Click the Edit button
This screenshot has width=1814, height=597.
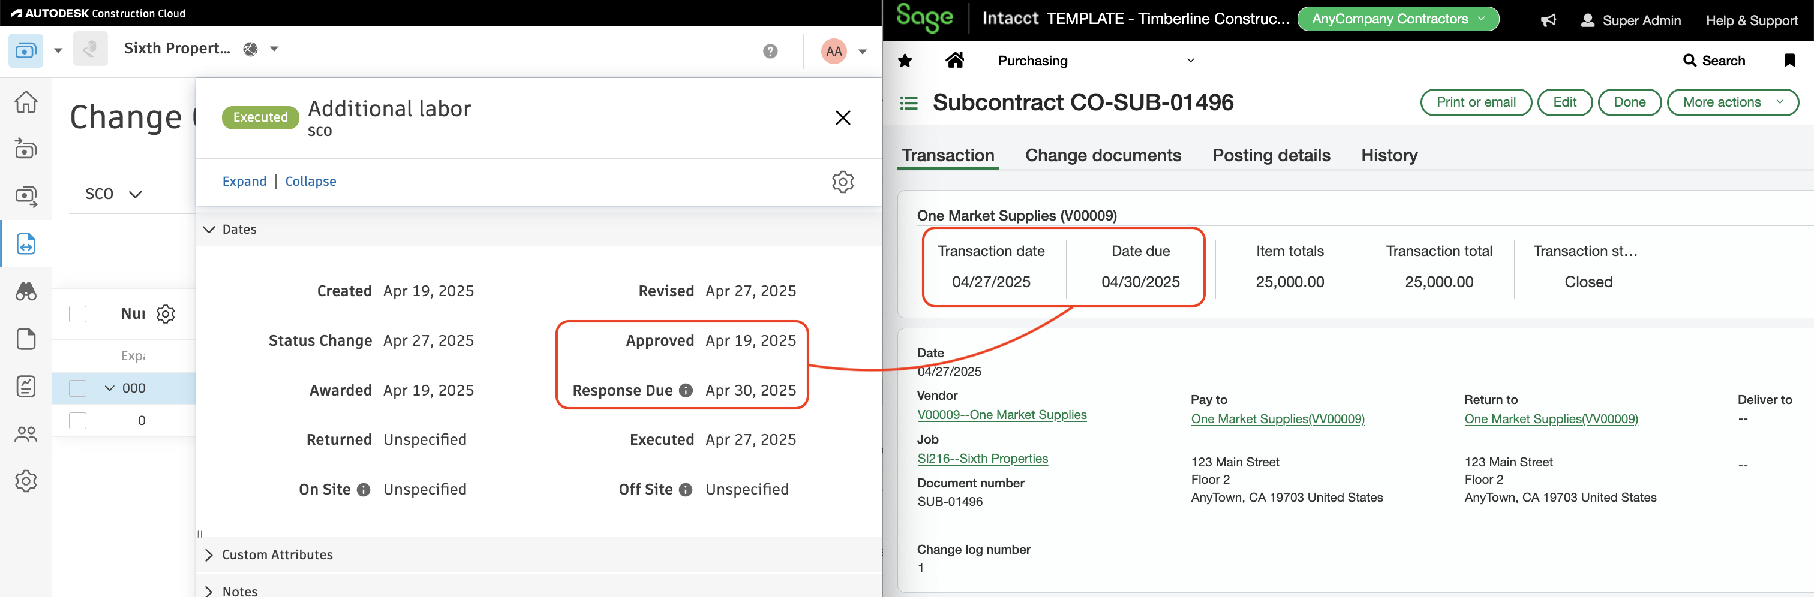pos(1564,102)
